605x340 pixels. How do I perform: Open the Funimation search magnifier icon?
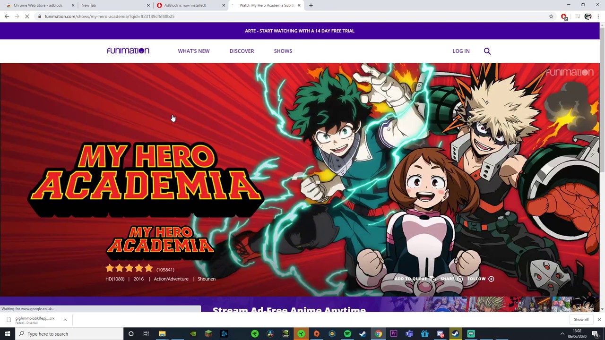tap(487, 51)
